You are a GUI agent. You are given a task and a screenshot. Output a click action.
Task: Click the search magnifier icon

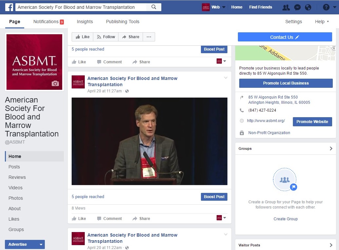(154, 7)
